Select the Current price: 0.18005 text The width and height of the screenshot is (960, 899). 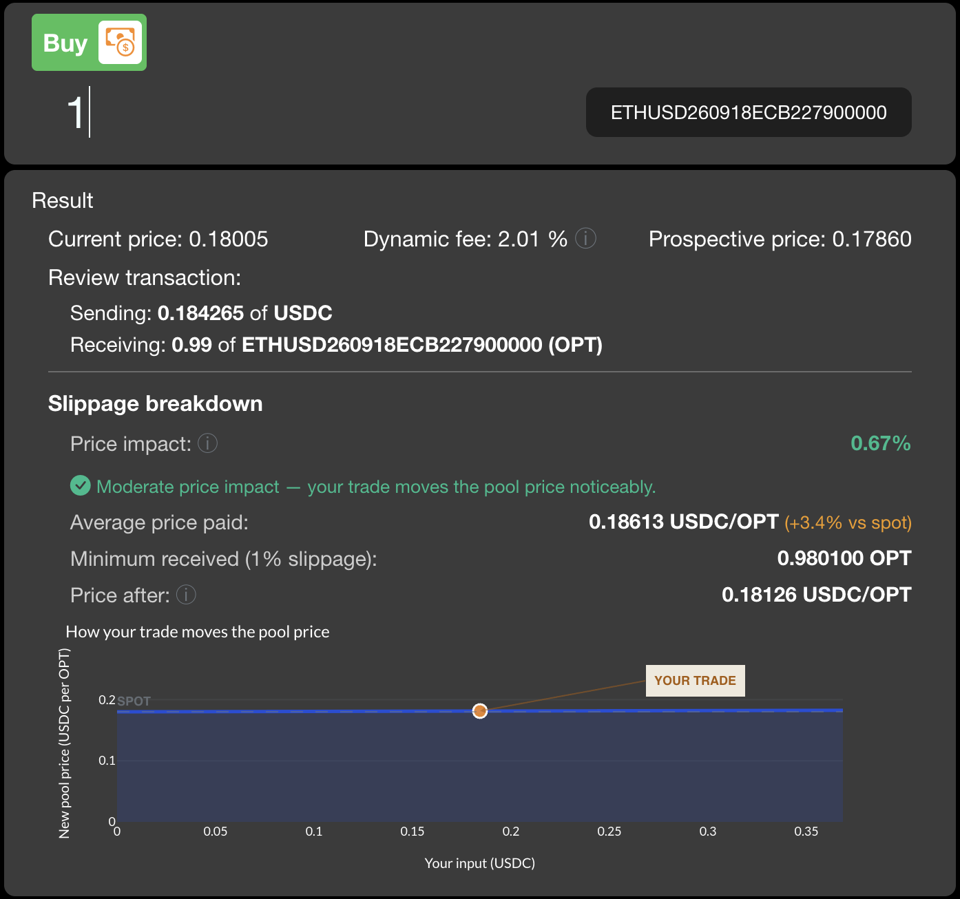point(158,239)
